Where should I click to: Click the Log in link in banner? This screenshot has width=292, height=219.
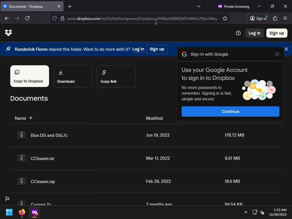point(138,49)
